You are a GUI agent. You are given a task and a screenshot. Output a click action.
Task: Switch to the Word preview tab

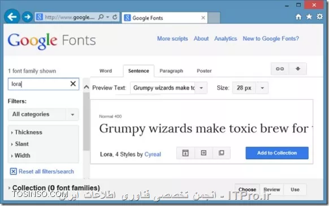106,71
